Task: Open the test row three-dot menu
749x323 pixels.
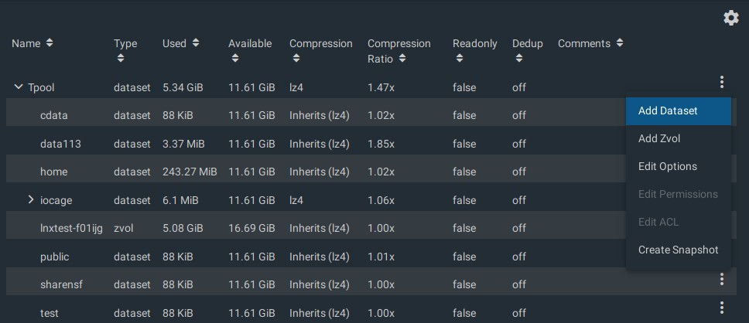Action: pyautogui.click(x=721, y=308)
